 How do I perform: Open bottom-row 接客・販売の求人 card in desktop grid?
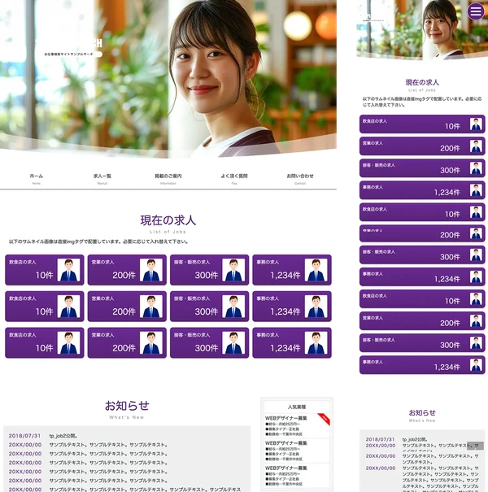(210, 342)
